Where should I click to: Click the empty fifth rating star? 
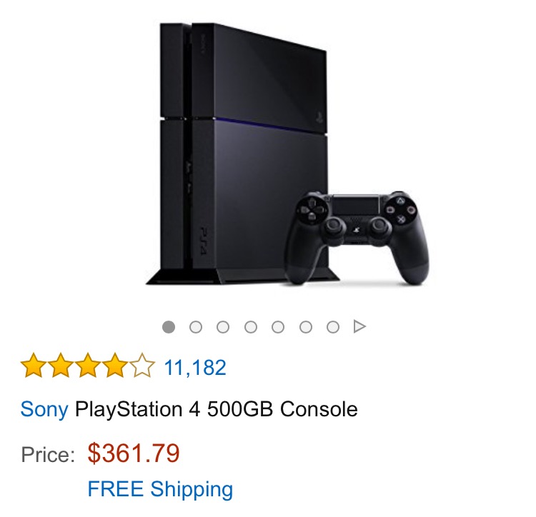[142, 366]
